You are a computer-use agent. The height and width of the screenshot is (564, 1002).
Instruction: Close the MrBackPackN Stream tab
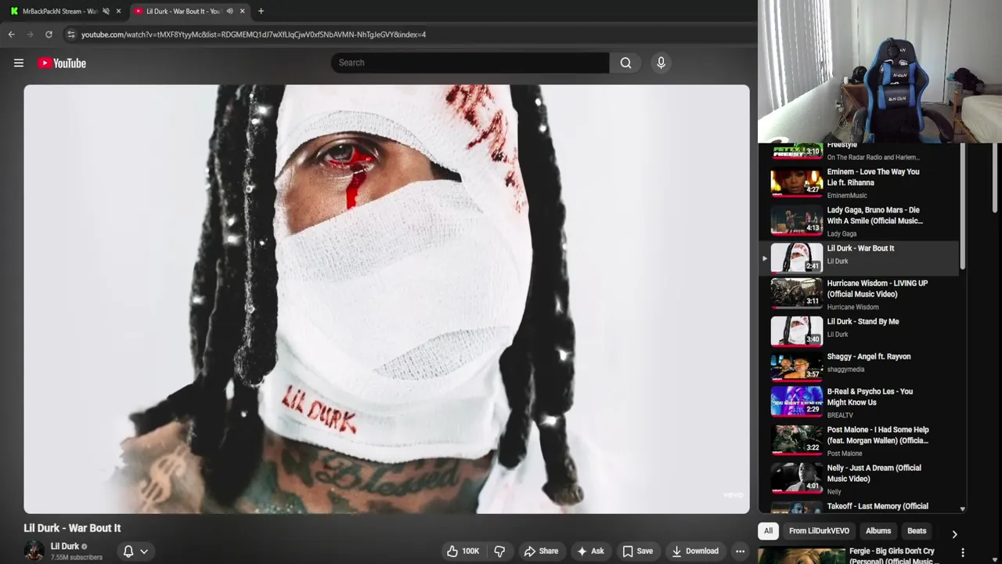point(118,11)
